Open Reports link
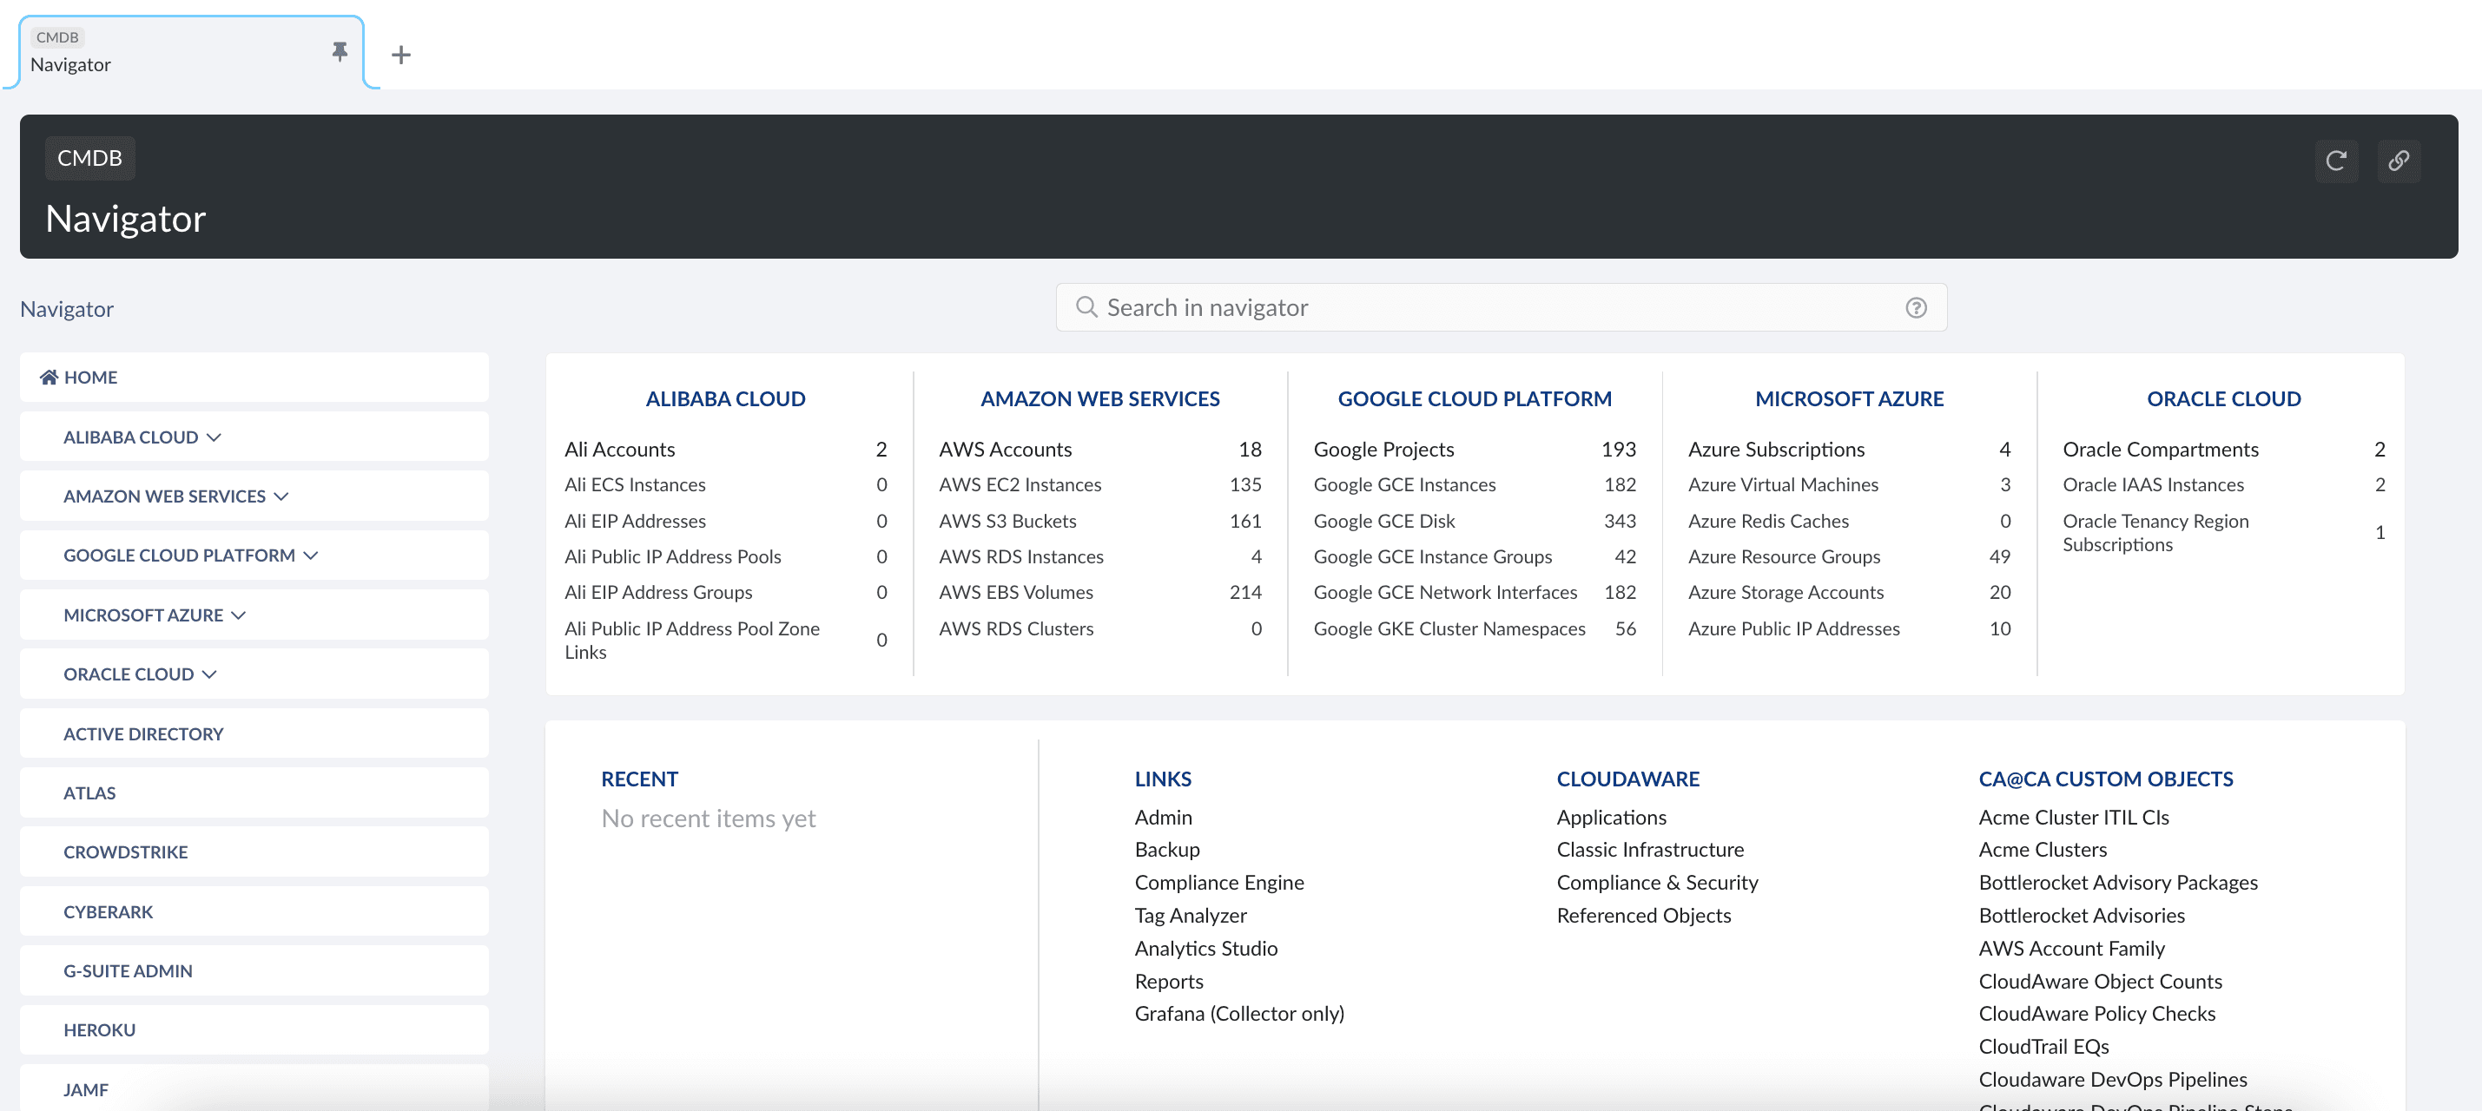This screenshot has width=2482, height=1111. point(1169,981)
